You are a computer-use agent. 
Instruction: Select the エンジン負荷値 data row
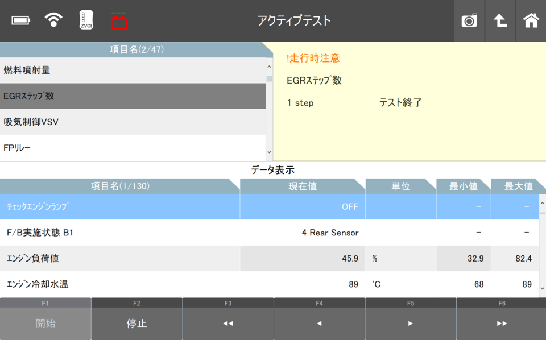point(269,258)
